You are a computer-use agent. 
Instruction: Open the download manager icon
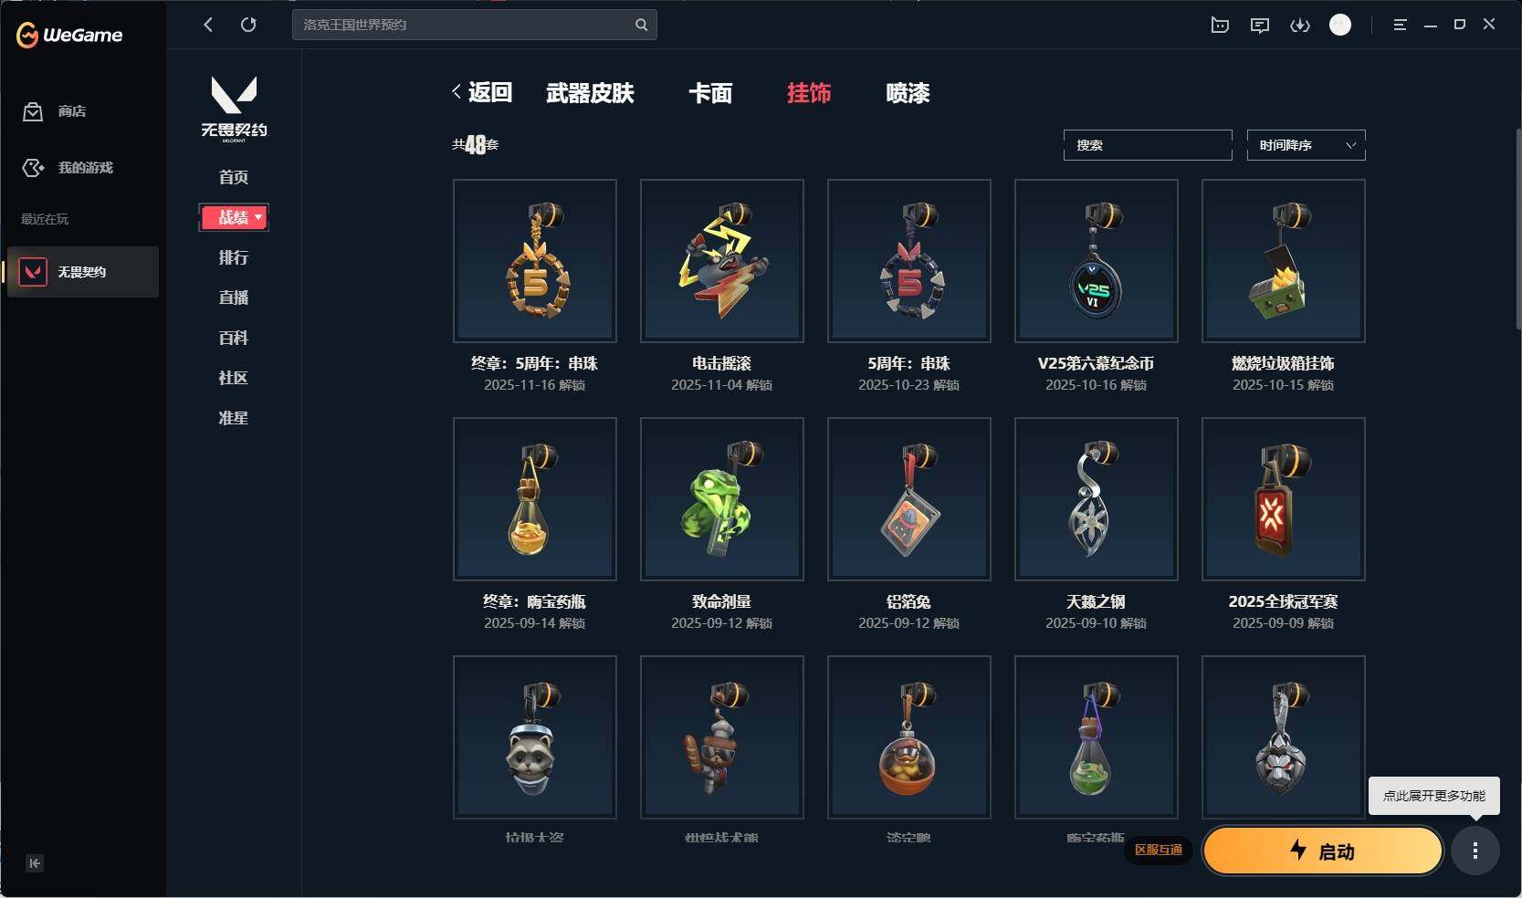[x=1299, y=26]
